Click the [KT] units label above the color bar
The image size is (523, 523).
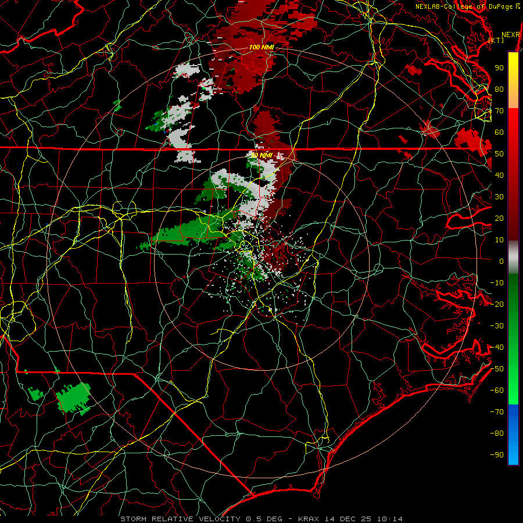496,40
